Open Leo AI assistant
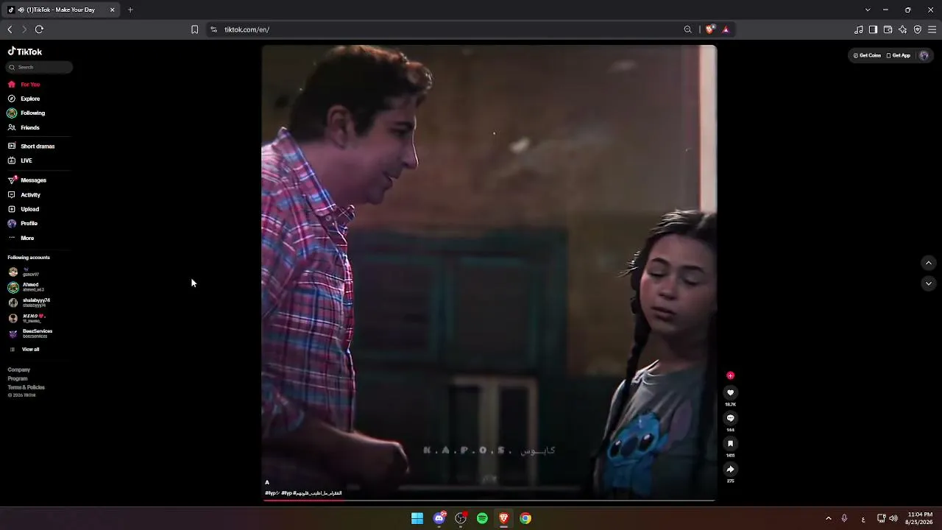 (x=903, y=29)
